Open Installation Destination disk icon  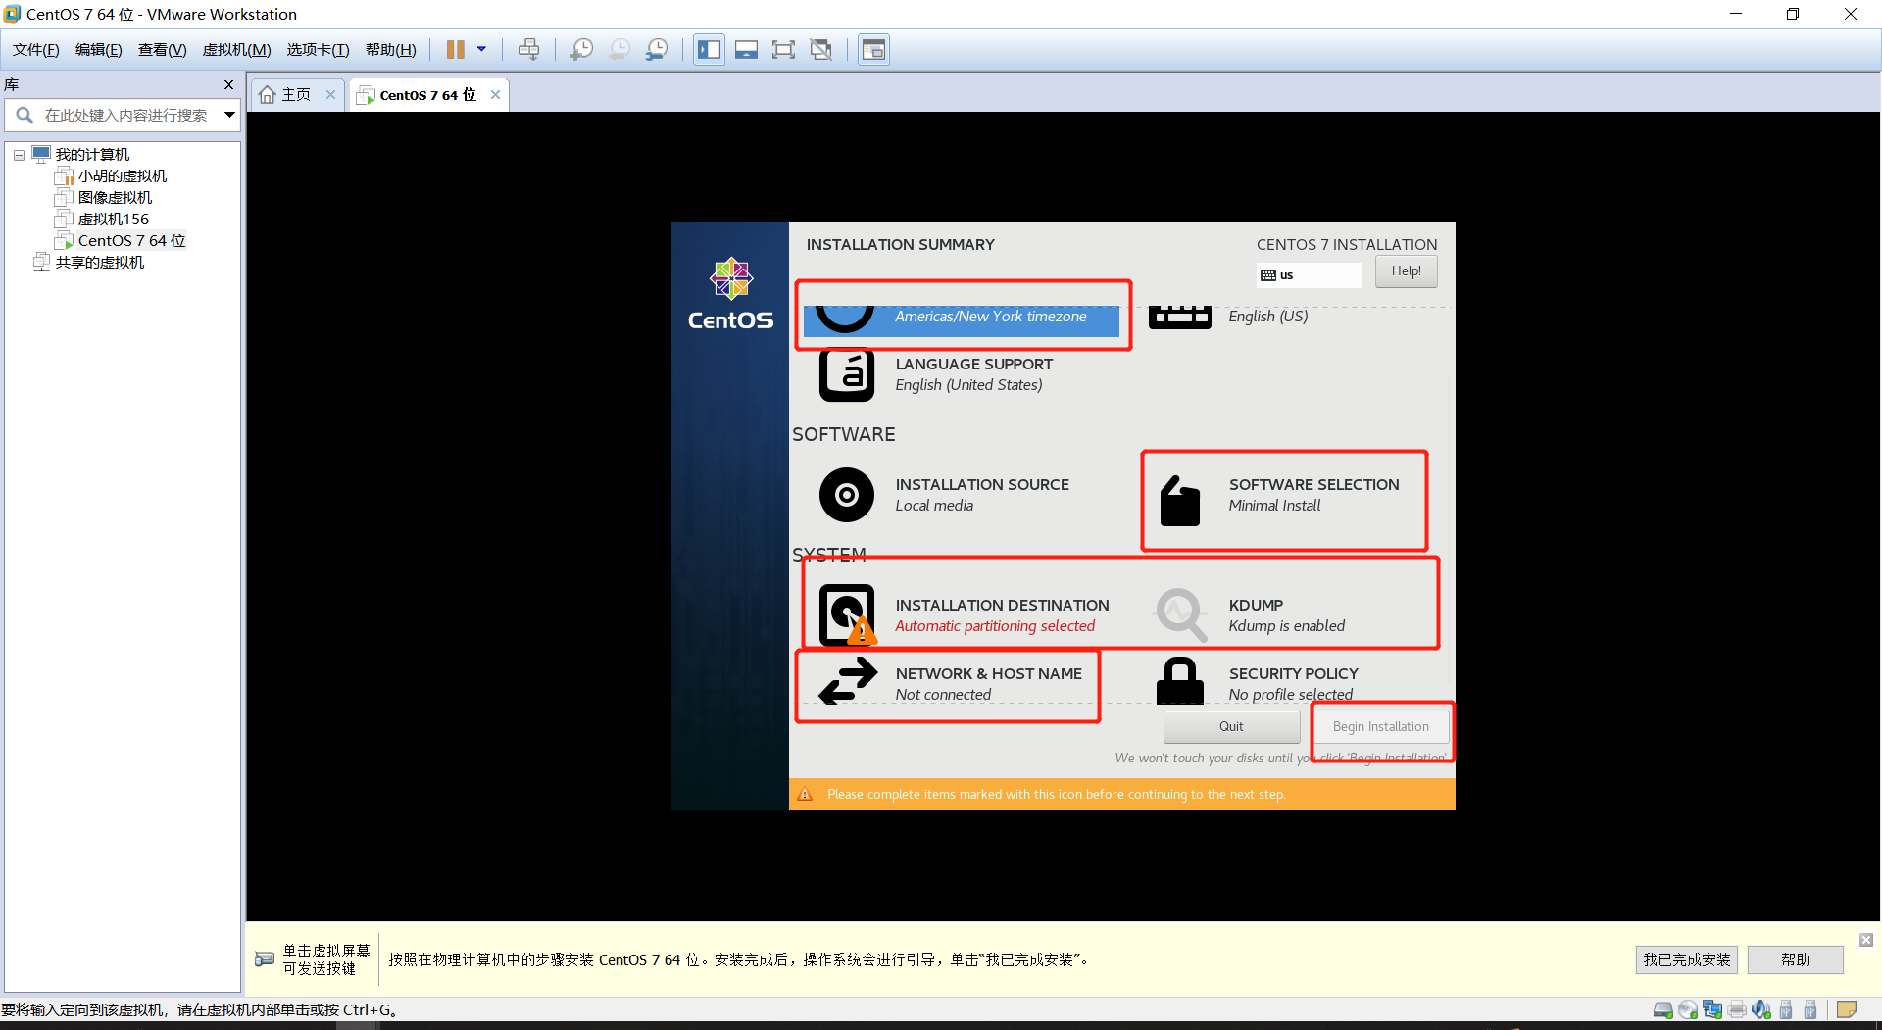(847, 615)
